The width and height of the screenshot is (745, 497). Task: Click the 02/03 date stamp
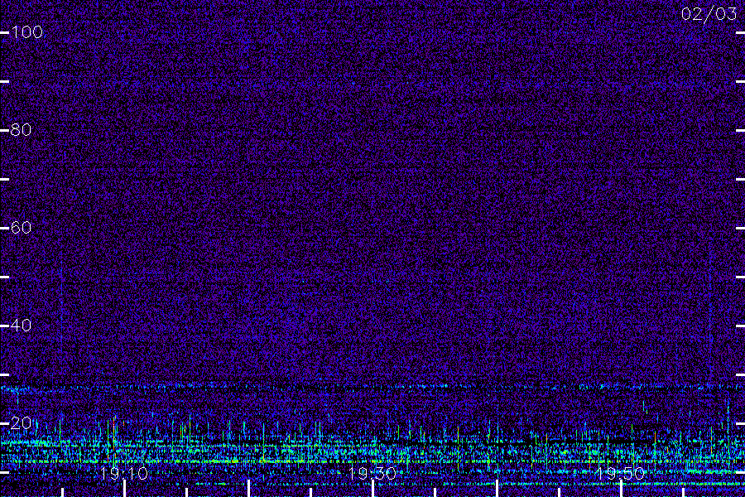pyautogui.click(x=709, y=14)
